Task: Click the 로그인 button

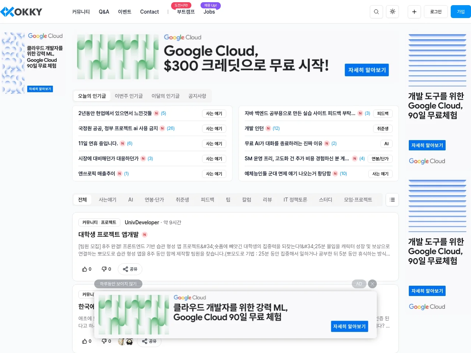Action: (x=436, y=12)
